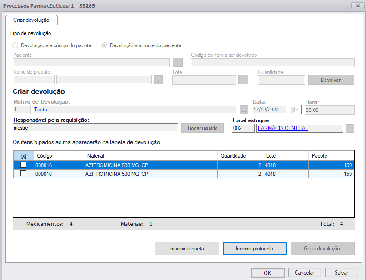
Task: Focus the Paciente input field
Action: (91, 63)
